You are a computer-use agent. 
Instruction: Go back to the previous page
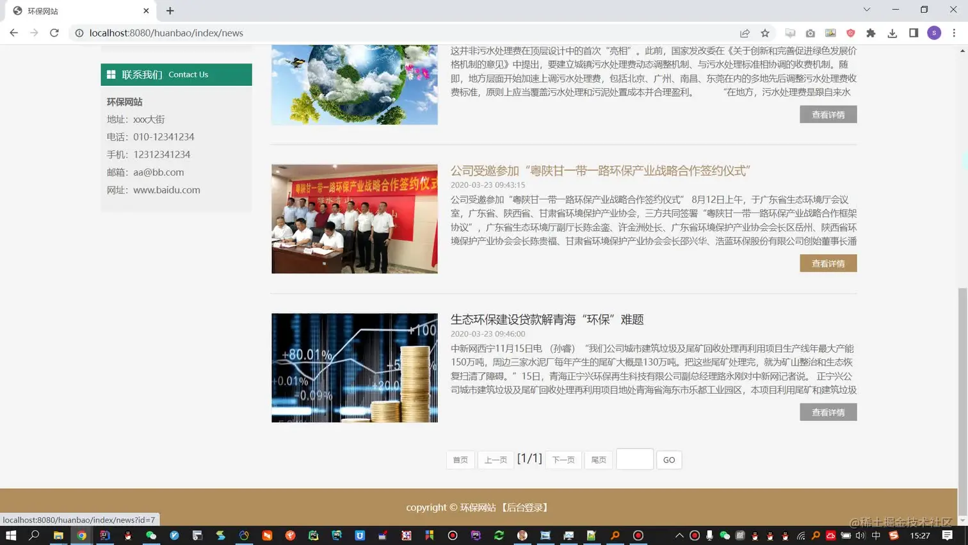[13, 33]
